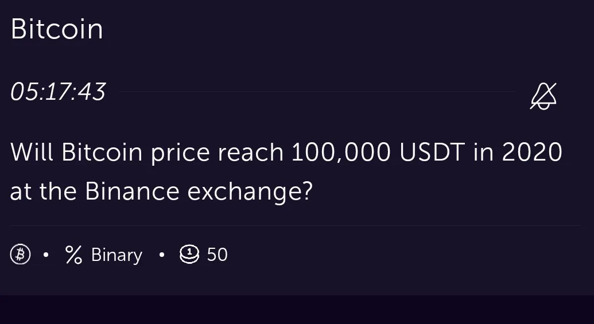Viewport: 594px width, 324px height.
Task: Click the 50 coin amount
Action: (x=217, y=255)
